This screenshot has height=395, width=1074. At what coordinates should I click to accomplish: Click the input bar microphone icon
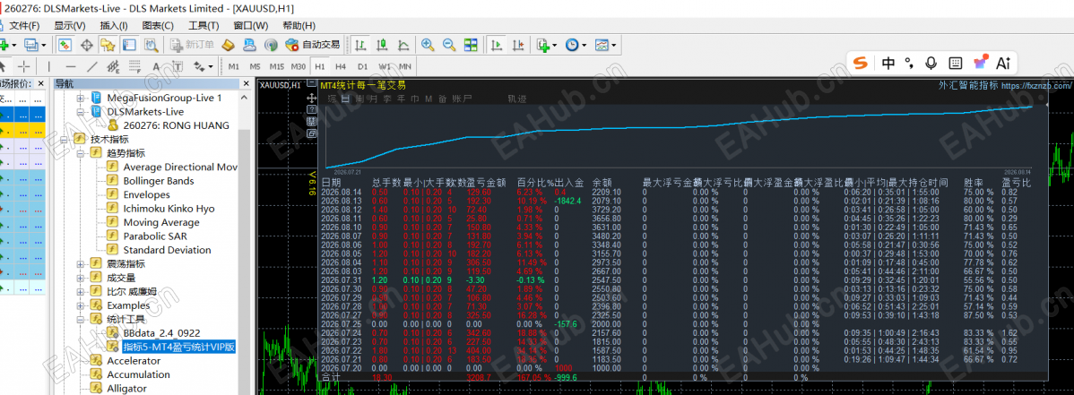tap(931, 63)
